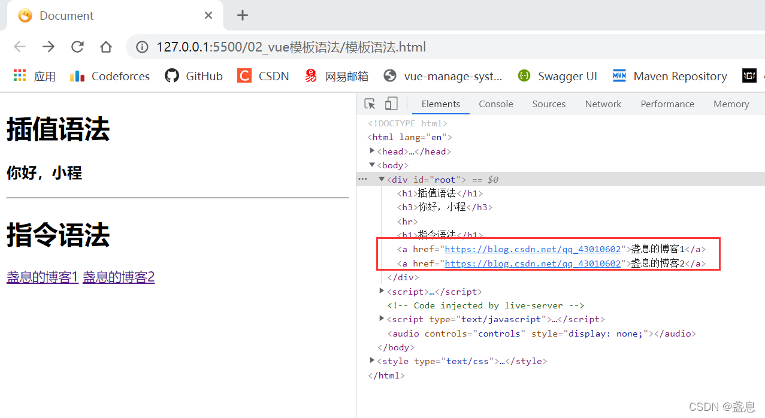
Task: Switch to the Network tab
Action: [603, 104]
